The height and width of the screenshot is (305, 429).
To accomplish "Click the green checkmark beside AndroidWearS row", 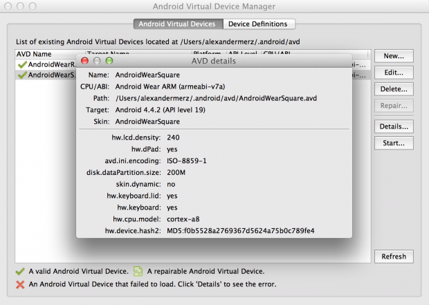I will coord(22,75).
